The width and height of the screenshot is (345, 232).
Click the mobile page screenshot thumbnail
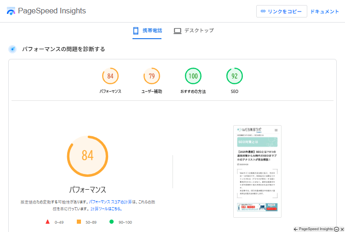[257, 171]
